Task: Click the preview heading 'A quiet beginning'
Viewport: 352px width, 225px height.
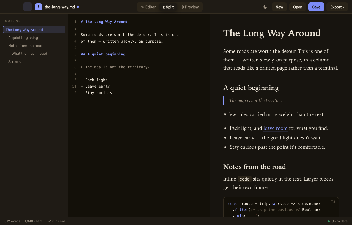Action: coord(251,88)
